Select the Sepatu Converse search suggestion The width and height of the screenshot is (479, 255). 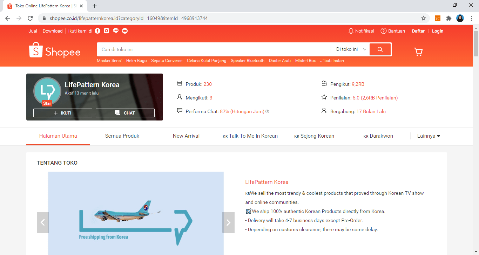(x=167, y=61)
